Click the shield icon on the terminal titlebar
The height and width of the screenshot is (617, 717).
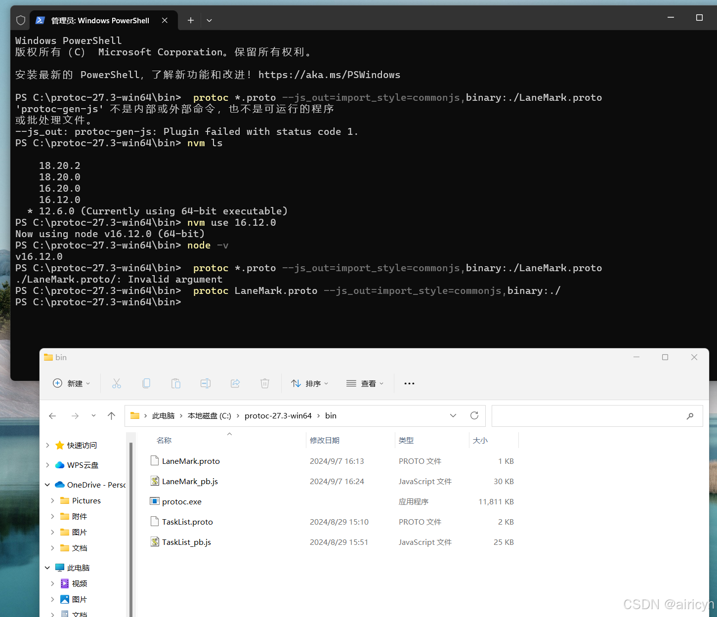point(20,20)
